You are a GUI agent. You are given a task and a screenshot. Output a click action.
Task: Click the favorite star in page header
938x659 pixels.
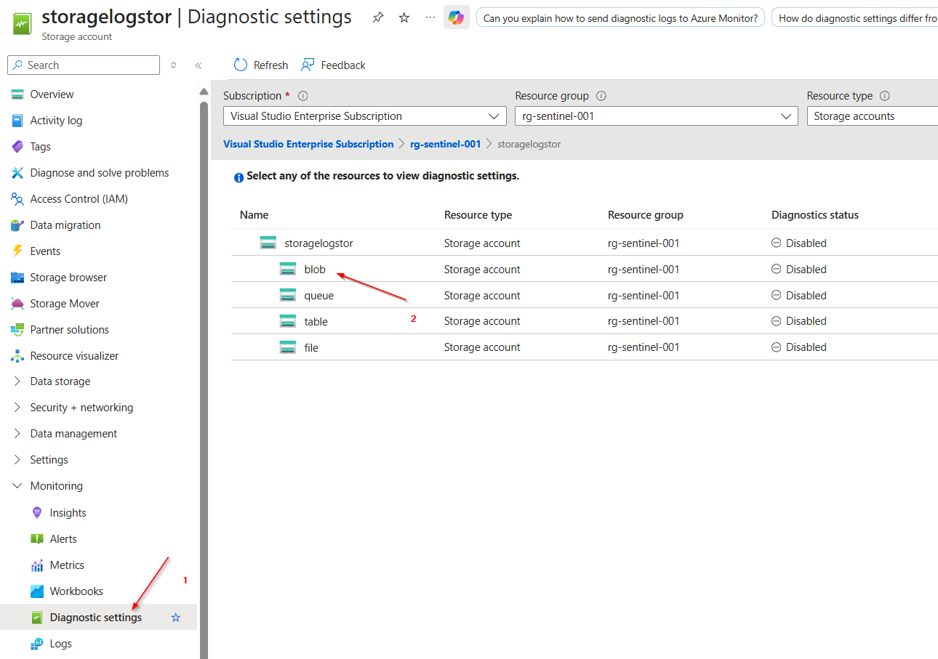pyautogui.click(x=404, y=18)
